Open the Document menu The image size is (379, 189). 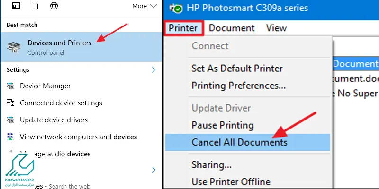pos(232,28)
